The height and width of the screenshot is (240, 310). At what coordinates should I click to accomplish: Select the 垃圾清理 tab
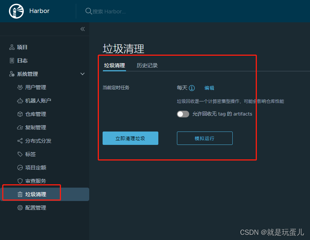[x=114, y=65]
